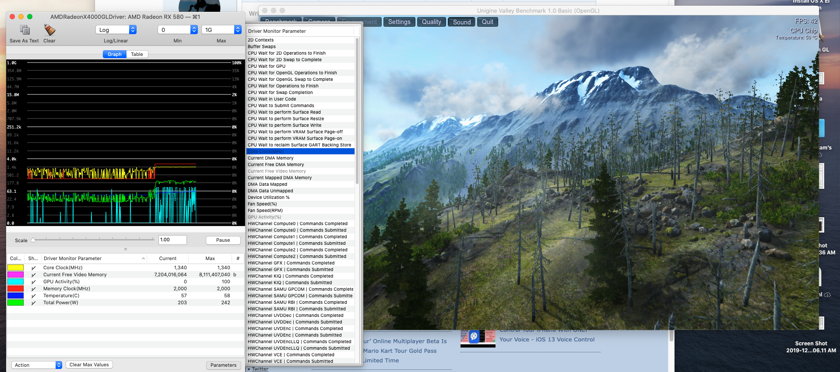
Task: Toggle visibility checkmark for GPU Activity(%)
Action: 33,282
